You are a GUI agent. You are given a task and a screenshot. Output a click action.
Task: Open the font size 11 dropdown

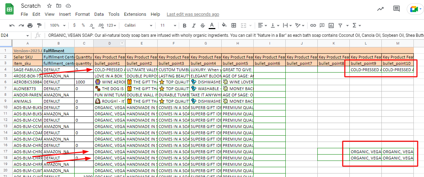pyautogui.click(x=167, y=26)
